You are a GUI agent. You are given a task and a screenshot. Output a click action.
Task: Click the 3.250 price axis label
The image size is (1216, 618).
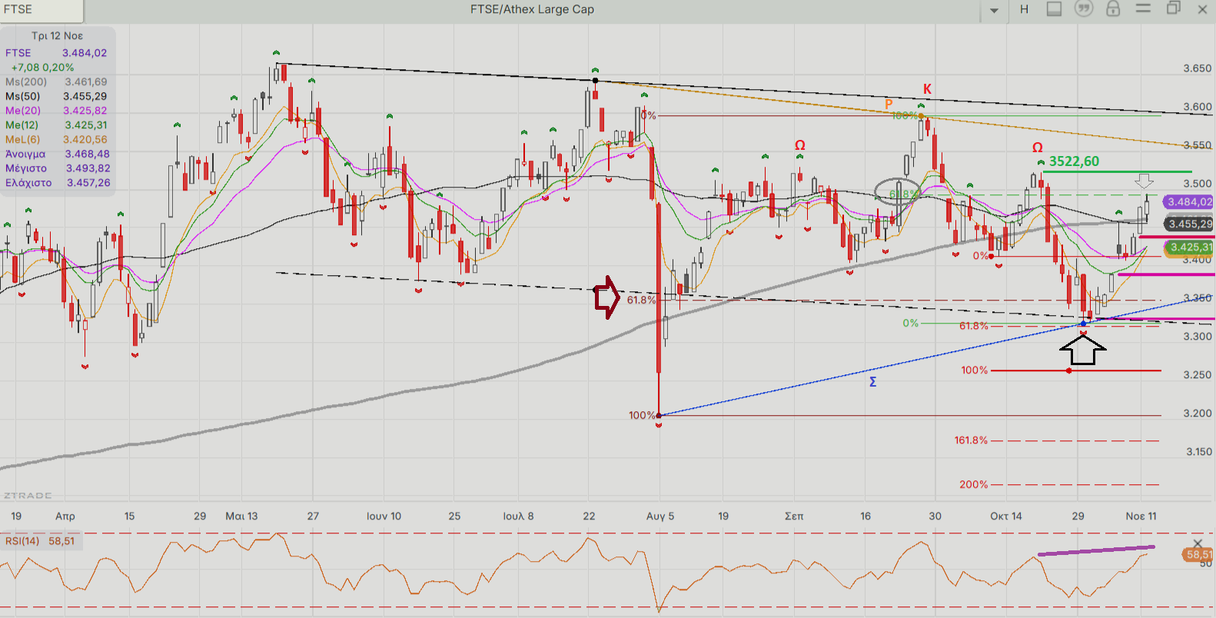(1197, 375)
